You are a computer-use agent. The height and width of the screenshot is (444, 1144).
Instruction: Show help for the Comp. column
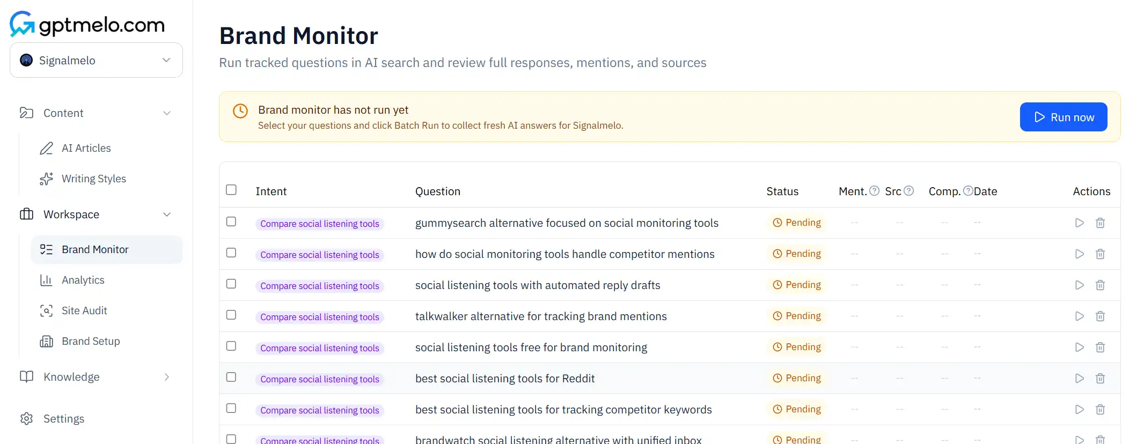click(968, 191)
